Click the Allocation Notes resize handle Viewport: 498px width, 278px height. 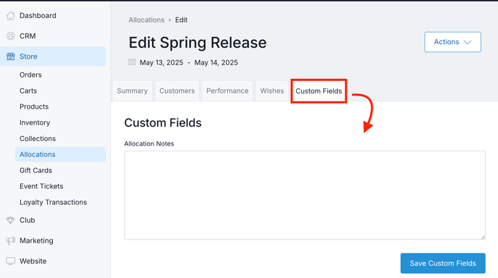click(483, 237)
